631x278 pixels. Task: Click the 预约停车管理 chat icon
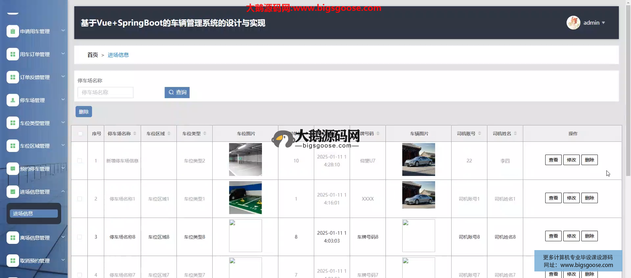tap(12, 169)
